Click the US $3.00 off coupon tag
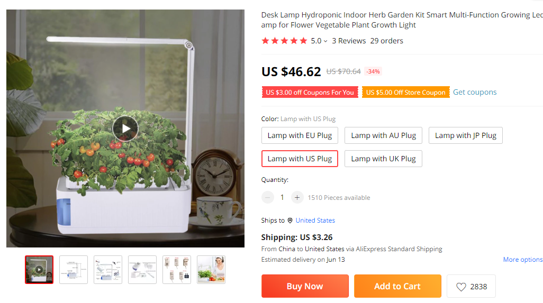Viewport: 543px width, 303px height. click(x=310, y=92)
